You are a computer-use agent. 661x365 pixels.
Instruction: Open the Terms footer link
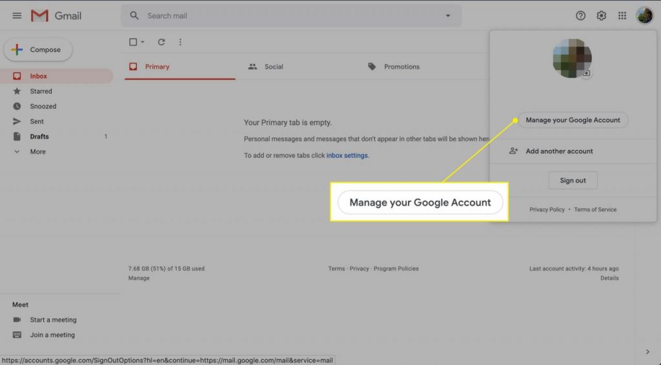pyautogui.click(x=336, y=269)
